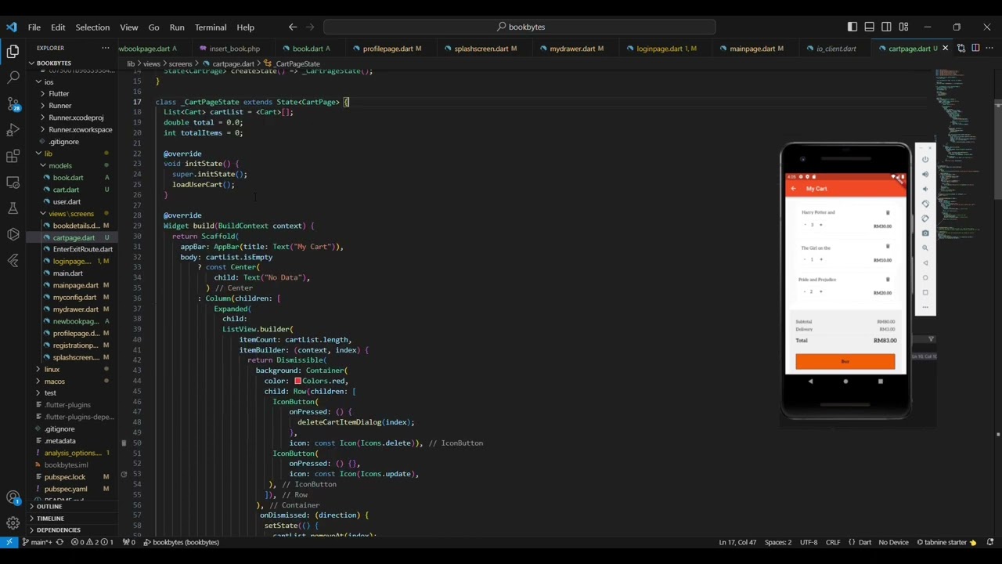Open Explorer views and more actions menu
Viewport: 1002px width, 564px height.
[x=106, y=49]
